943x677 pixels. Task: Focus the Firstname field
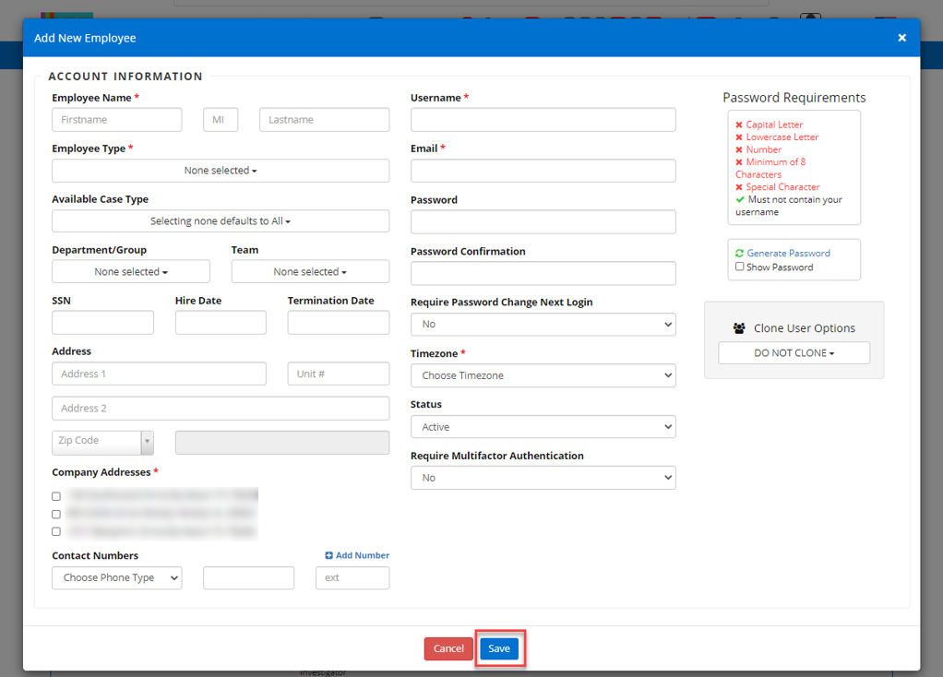[116, 120]
